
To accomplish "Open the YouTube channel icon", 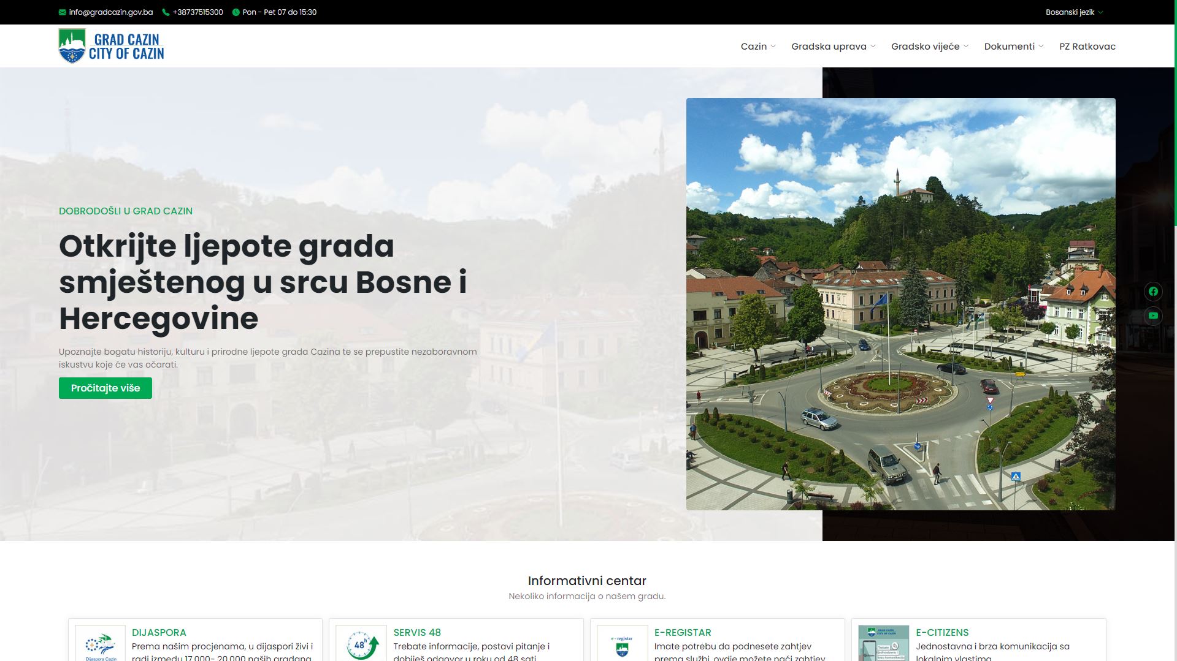I will click(x=1153, y=316).
